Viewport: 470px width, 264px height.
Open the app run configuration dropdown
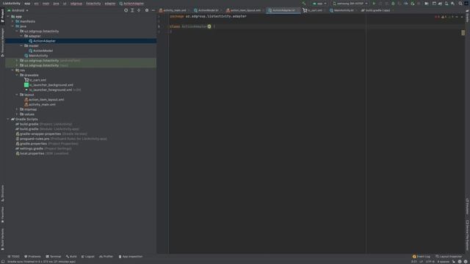point(319,3)
